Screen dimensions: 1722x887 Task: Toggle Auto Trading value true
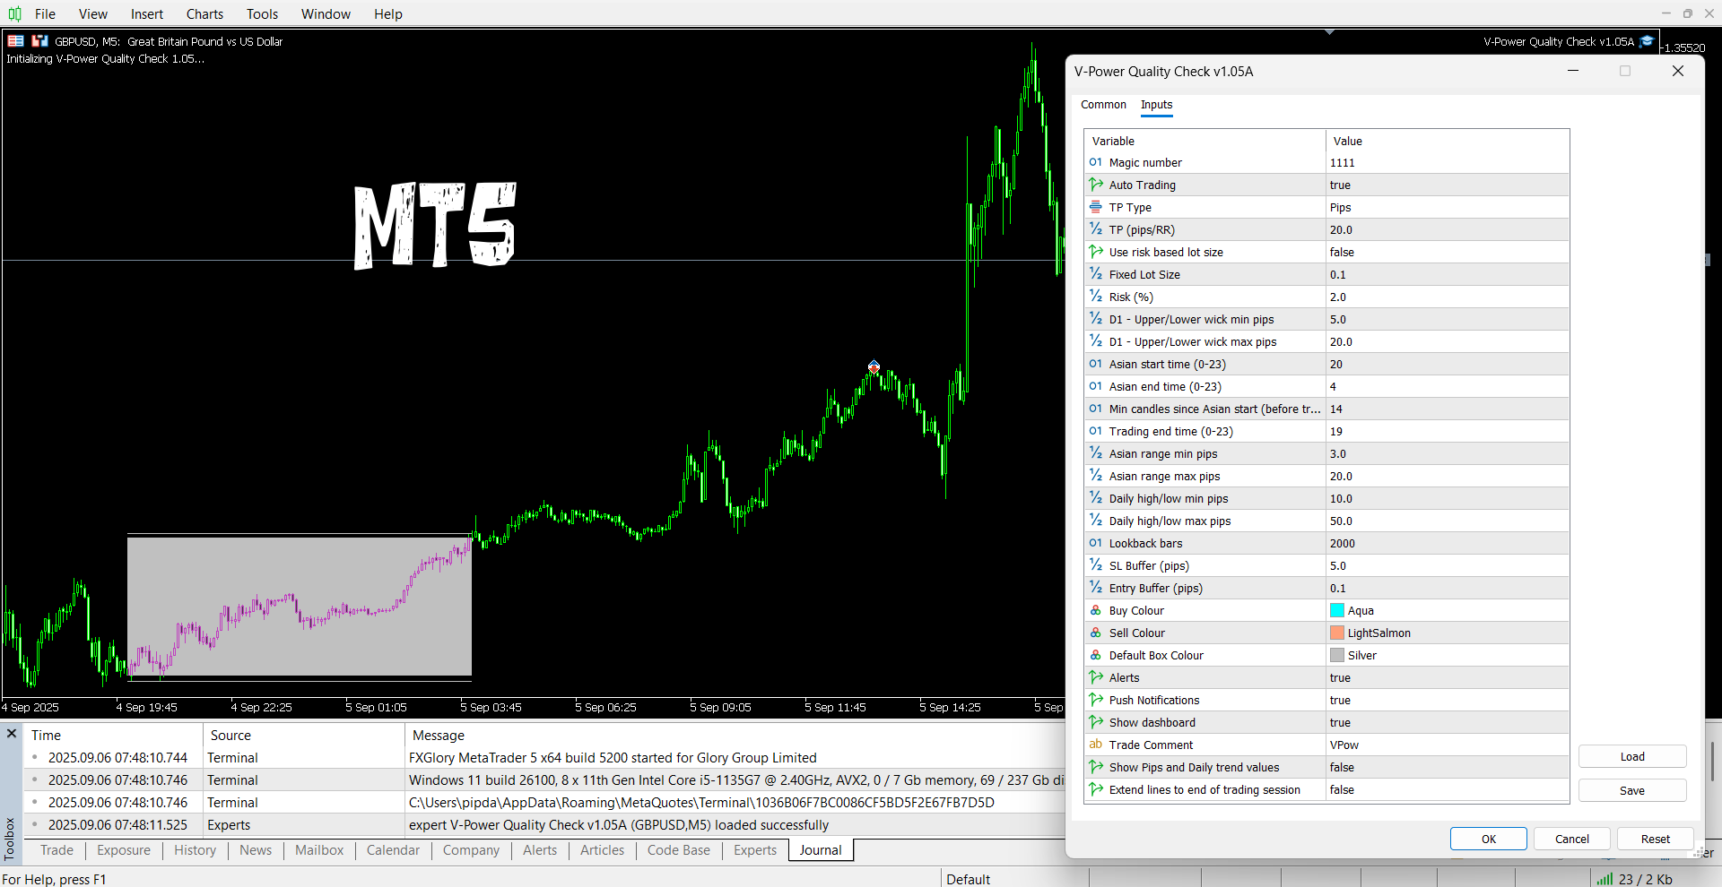pyautogui.click(x=1448, y=185)
